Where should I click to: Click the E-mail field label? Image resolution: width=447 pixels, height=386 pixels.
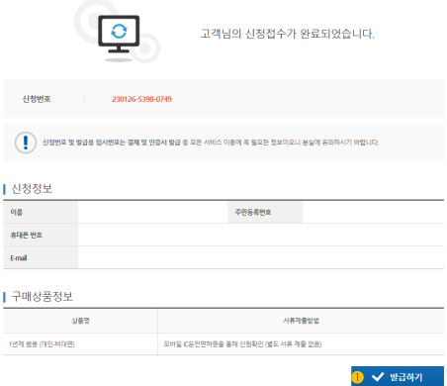point(19,258)
